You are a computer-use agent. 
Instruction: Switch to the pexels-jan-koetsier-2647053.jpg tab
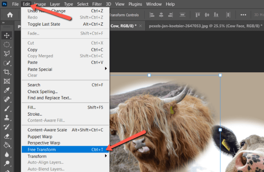click(x=204, y=26)
